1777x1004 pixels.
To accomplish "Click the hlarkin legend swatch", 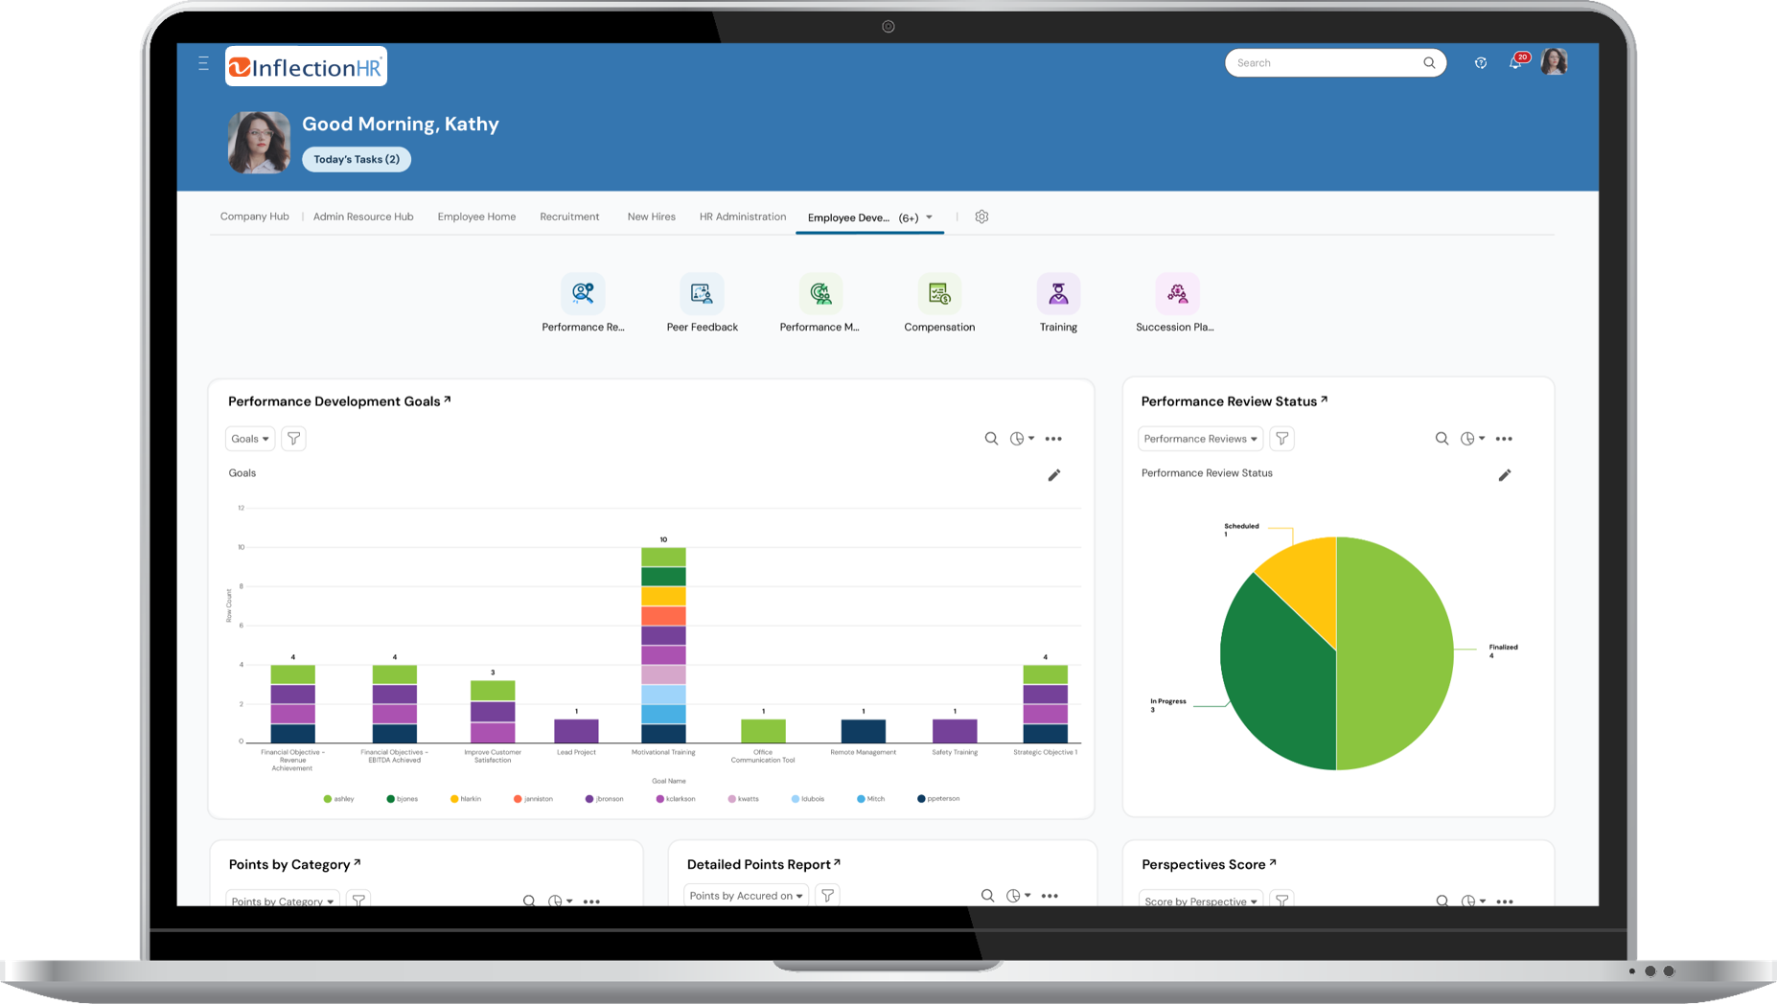I will [x=454, y=799].
